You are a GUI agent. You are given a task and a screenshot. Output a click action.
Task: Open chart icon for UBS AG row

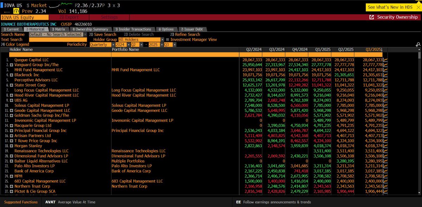click(385, 100)
